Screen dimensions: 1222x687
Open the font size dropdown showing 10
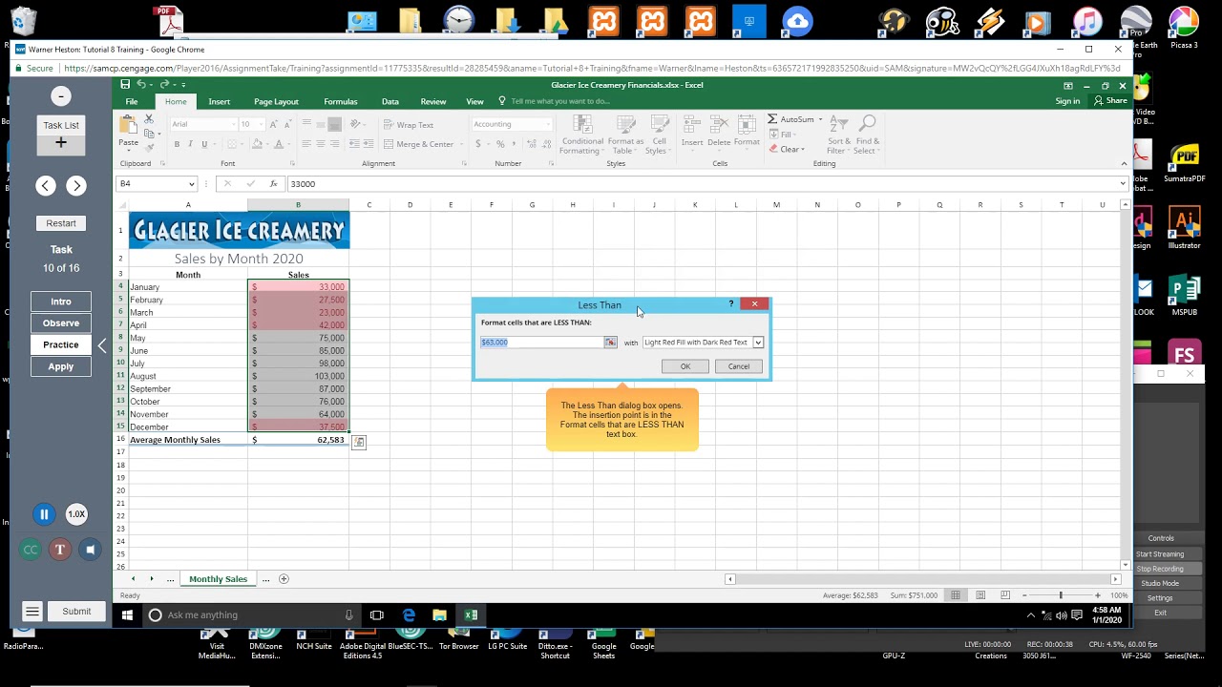click(259, 124)
